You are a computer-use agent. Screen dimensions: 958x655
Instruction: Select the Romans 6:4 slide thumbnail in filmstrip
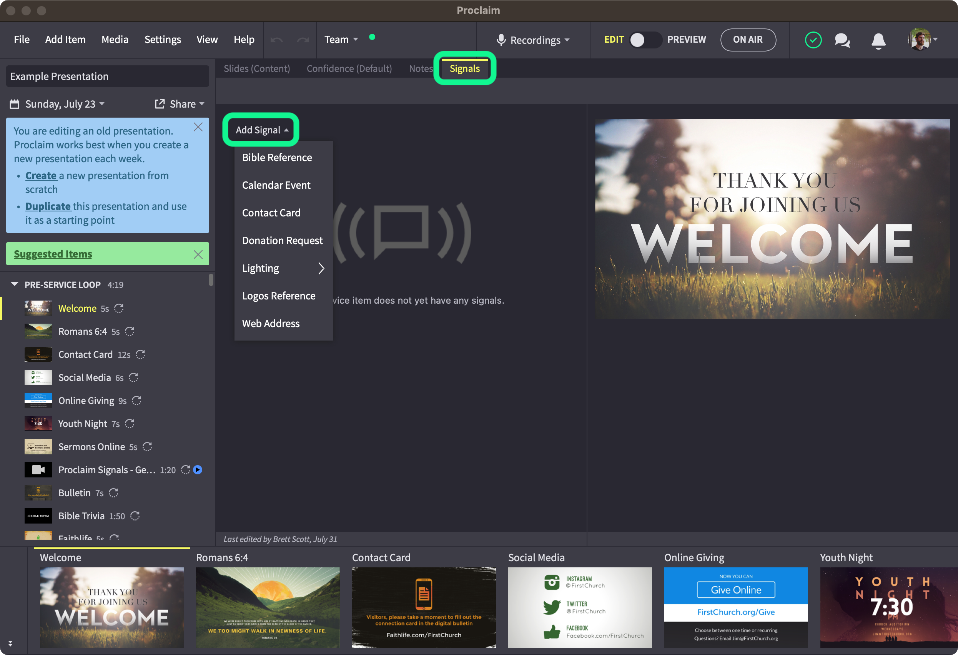(268, 607)
